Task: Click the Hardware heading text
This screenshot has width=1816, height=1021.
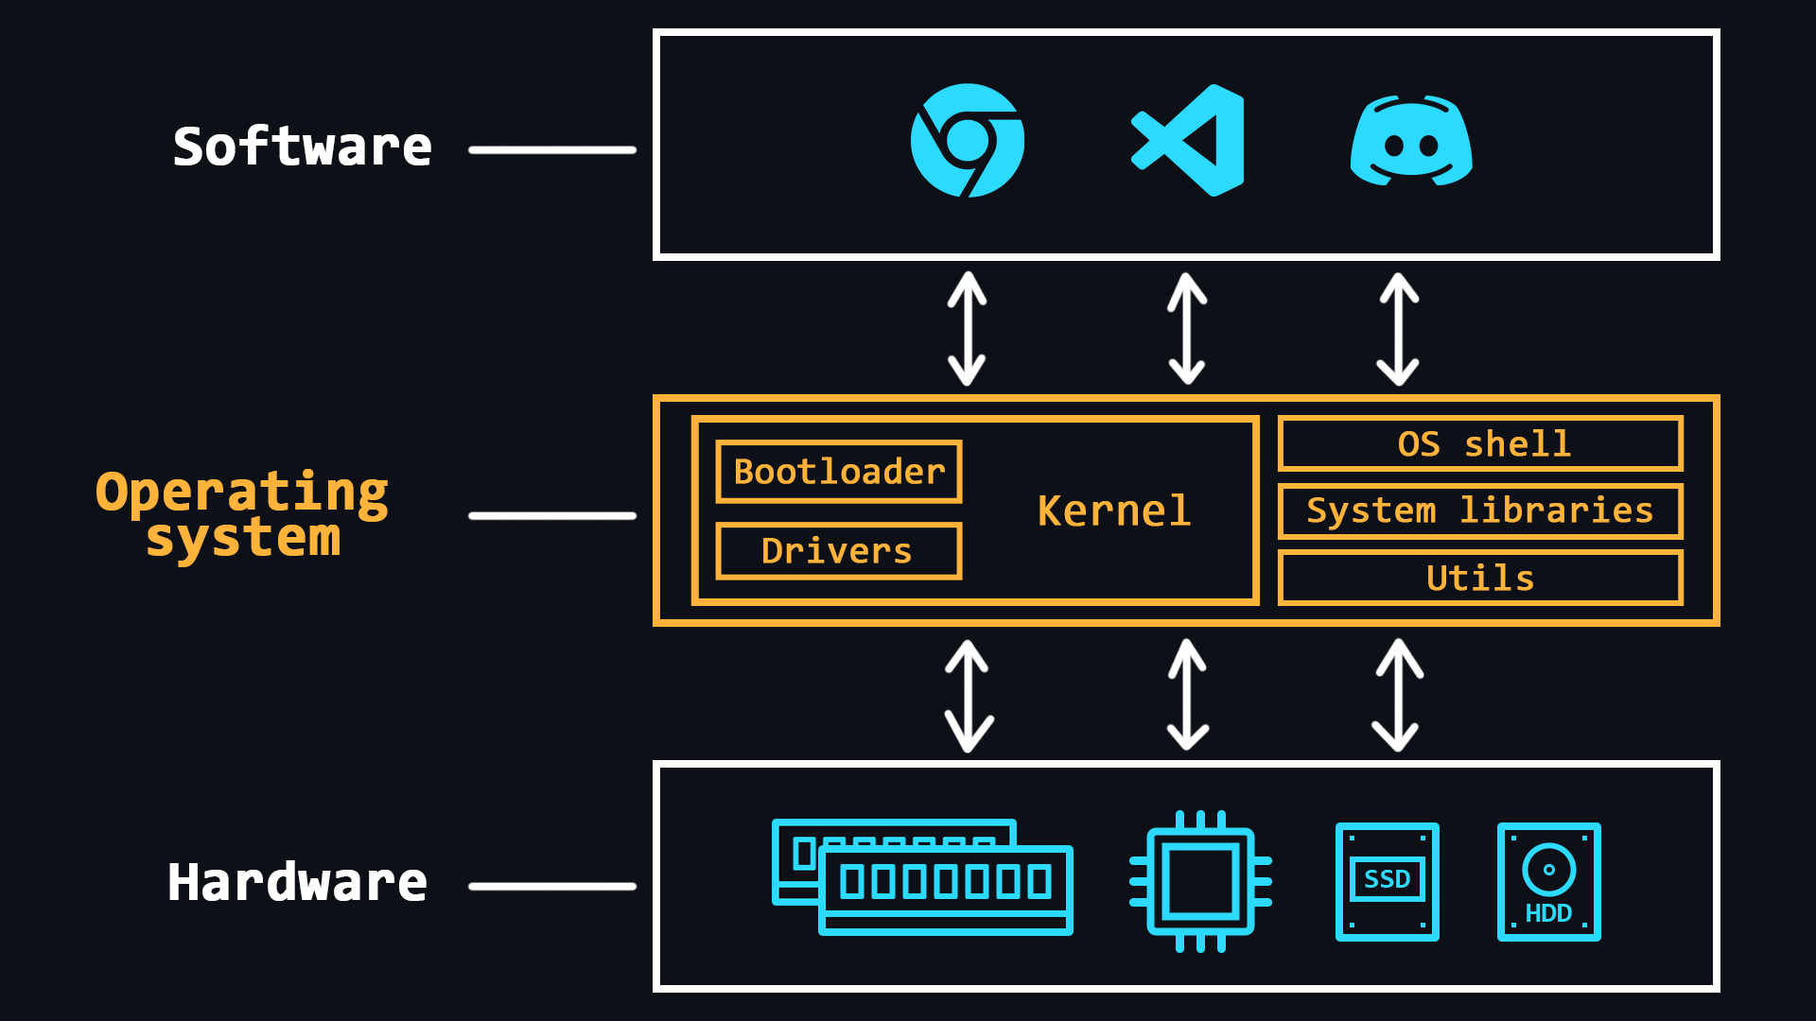Action: (297, 883)
